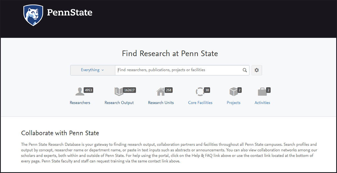Click the Find Research at Penn State heading
The height and width of the screenshot is (173, 337).
pyautogui.click(x=170, y=53)
